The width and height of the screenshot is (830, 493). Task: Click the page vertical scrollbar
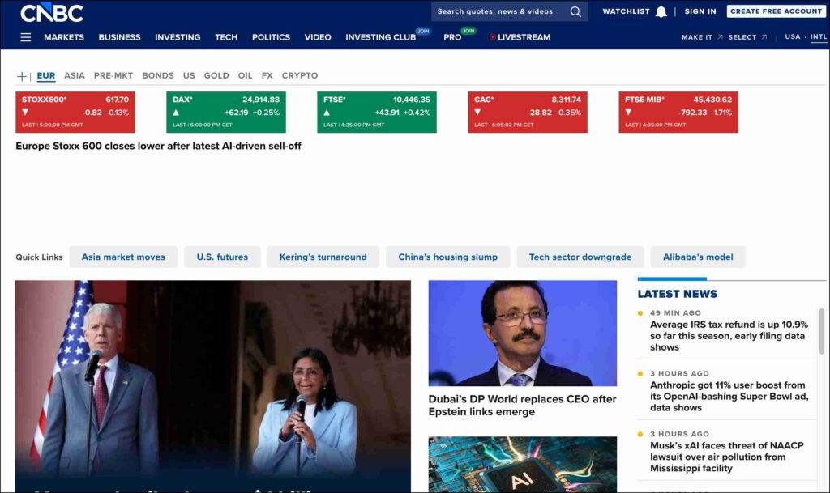point(824,330)
